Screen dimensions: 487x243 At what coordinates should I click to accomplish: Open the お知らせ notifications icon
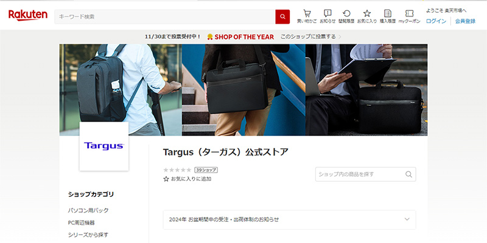(x=328, y=13)
